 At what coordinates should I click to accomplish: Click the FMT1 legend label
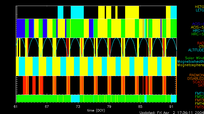(x=199, y=93)
